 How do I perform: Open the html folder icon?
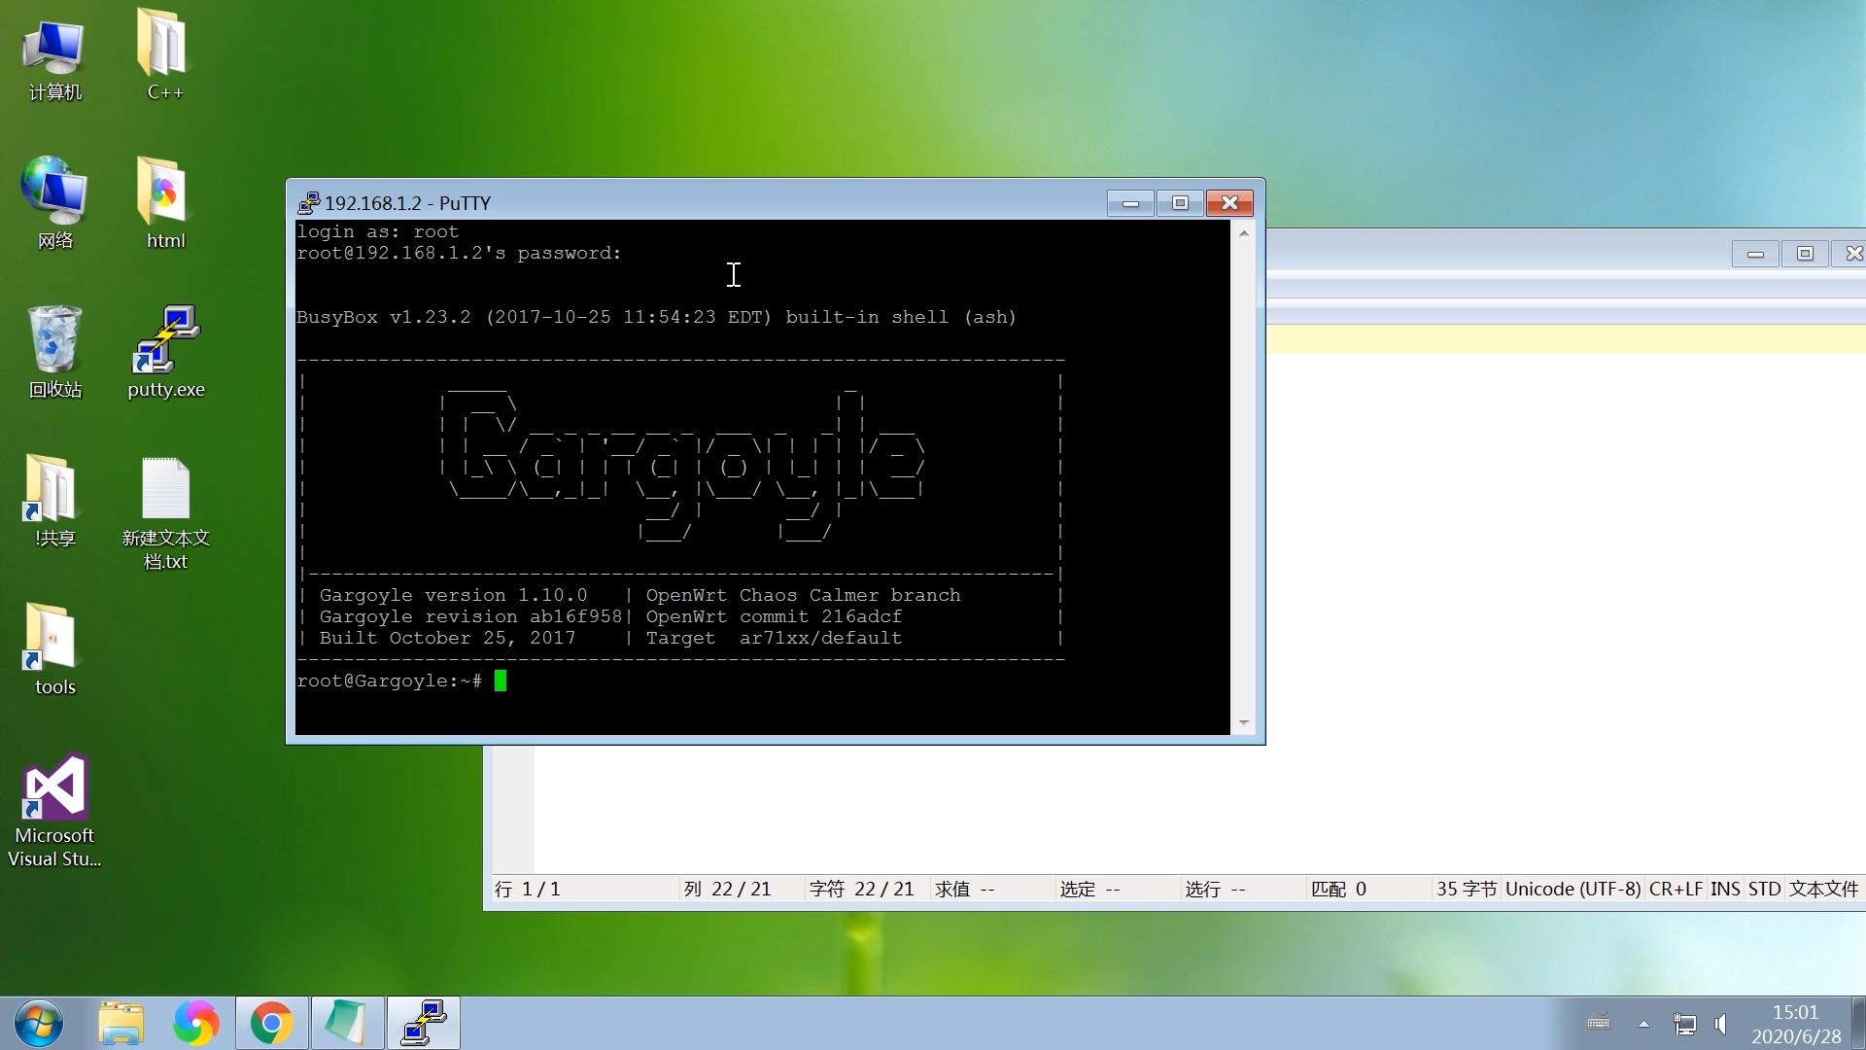[x=163, y=192]
